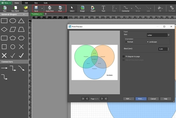This screenshot has width=176, height=118.
Task: Save the diagram with the Save icon
Action: pyautogui.click(x=36, y=9)
